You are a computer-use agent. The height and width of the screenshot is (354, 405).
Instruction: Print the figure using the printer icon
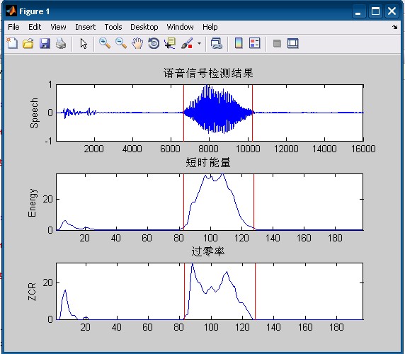[61, 43]
